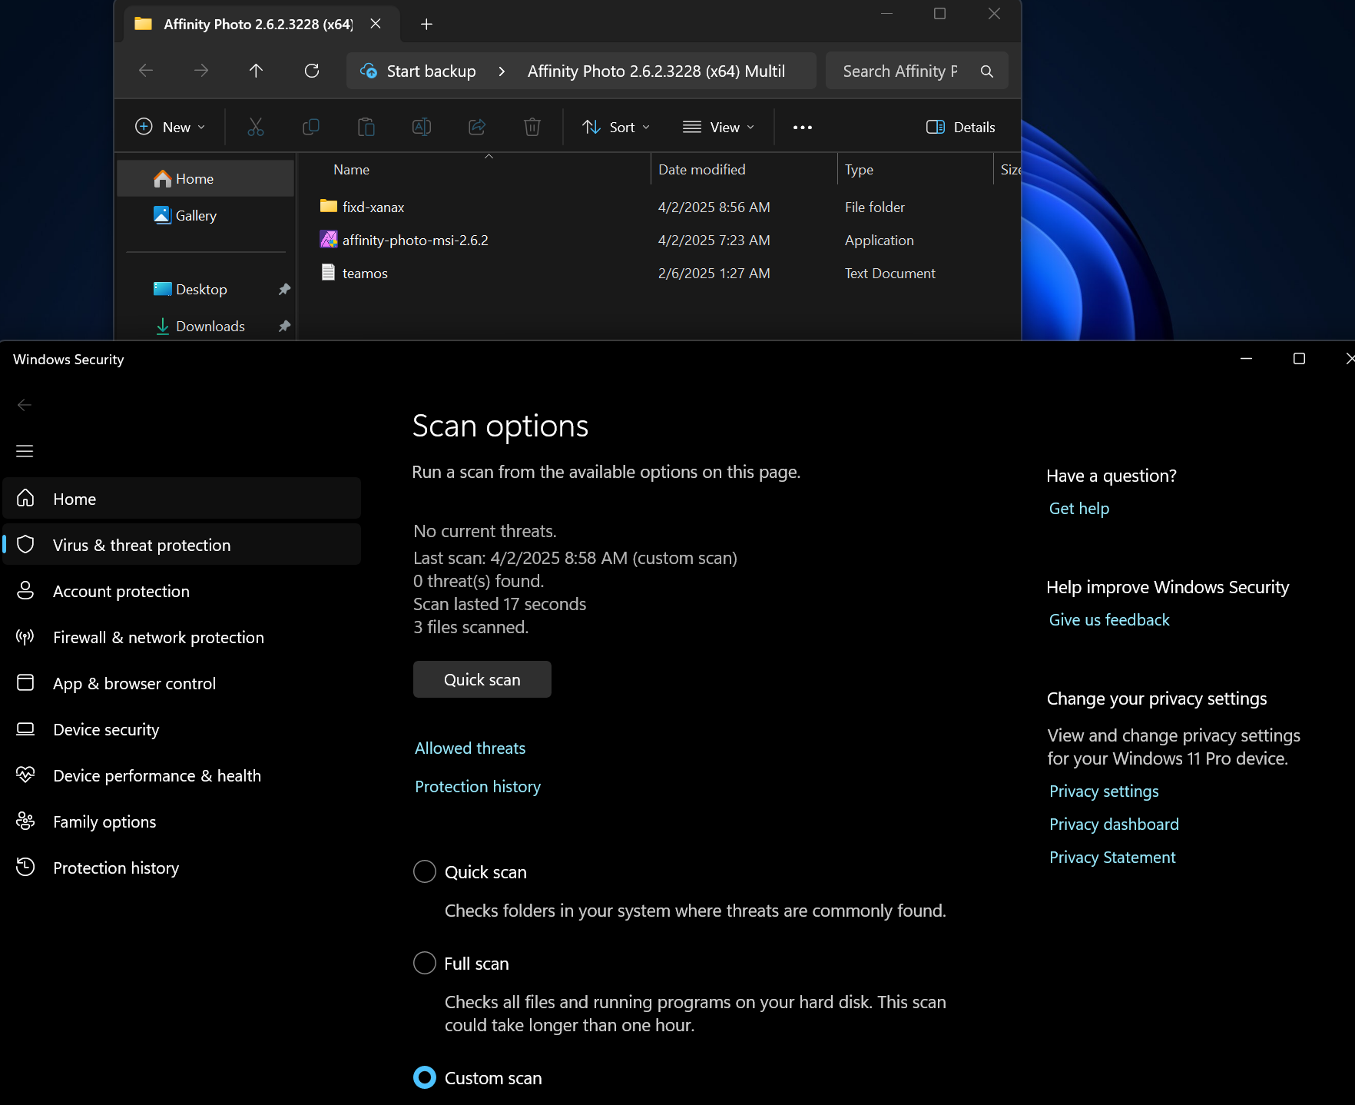
Task: Click the affinity-photo-msi-2.6.2 application icon
Action: 329,240
